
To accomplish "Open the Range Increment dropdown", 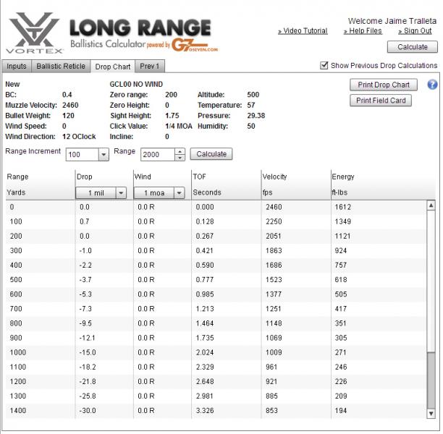I will pyautogui.click(x=103, y=155).
